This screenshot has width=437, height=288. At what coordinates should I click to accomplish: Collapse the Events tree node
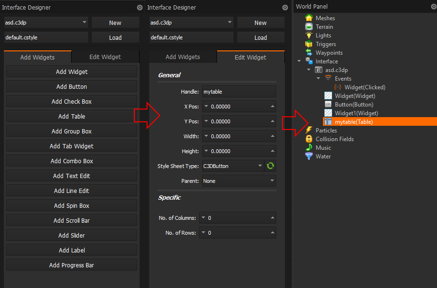(319, 78)
